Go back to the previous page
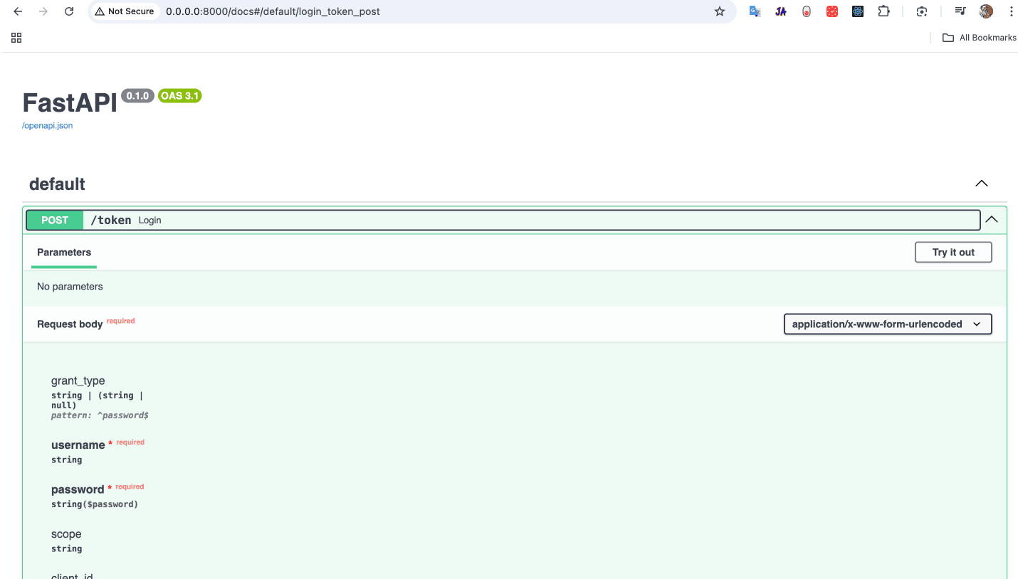Image resolution: width=1018 pixels, height=579 pixels. click(x=19, y=11)
